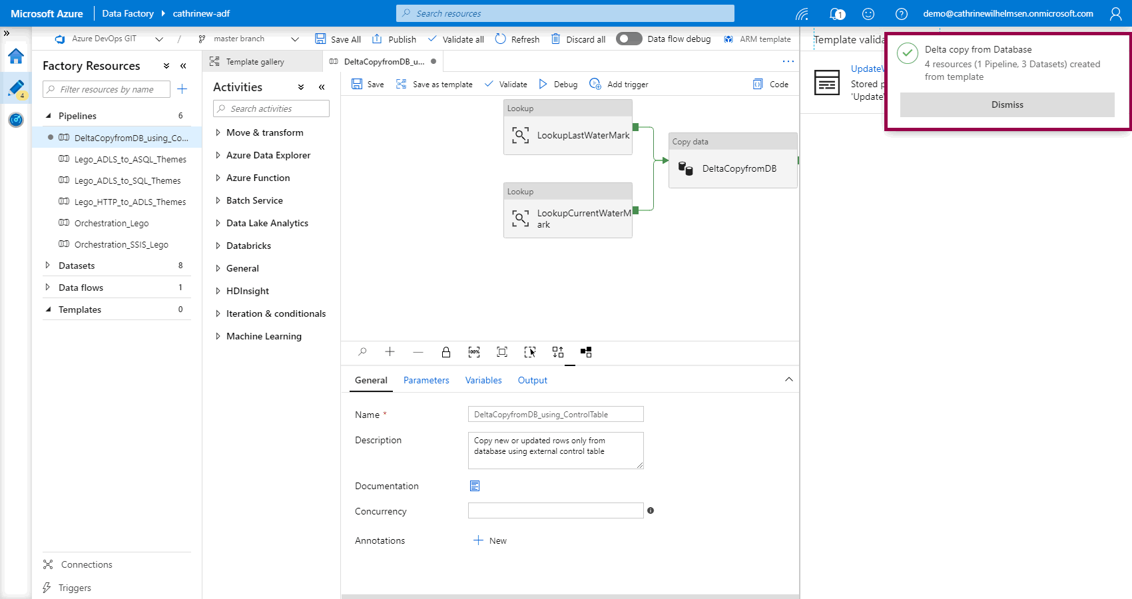This screenshot has height=599, width=1132.
Task: Dismiss the template created notification
Action: pos(1007,104)
